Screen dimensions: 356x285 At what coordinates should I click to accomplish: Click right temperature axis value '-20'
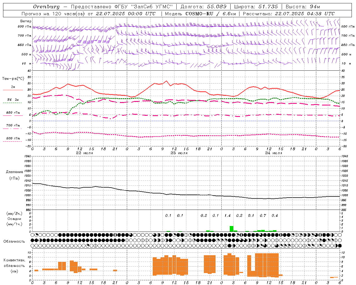click(343, 146)
